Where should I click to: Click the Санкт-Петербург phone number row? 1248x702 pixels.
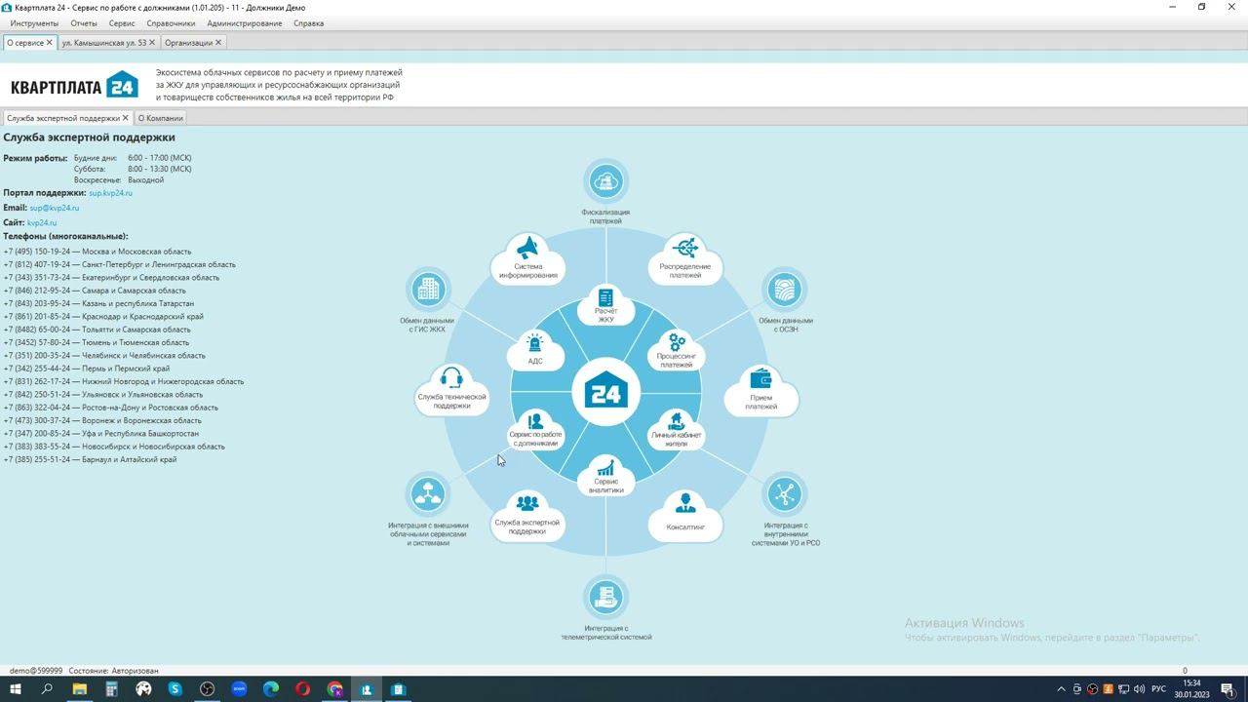click(x=119, y=264)
